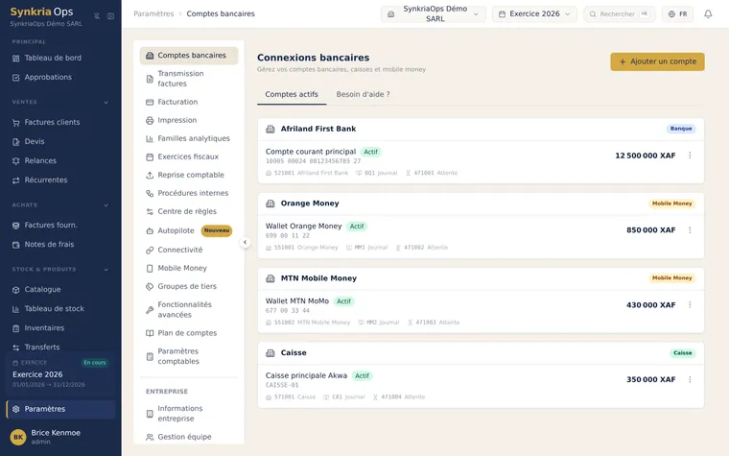Select Comptes bancaires in settings menu
Viewport: 729px width, 456px height.
pyautogui.click(x=189, y=56)
